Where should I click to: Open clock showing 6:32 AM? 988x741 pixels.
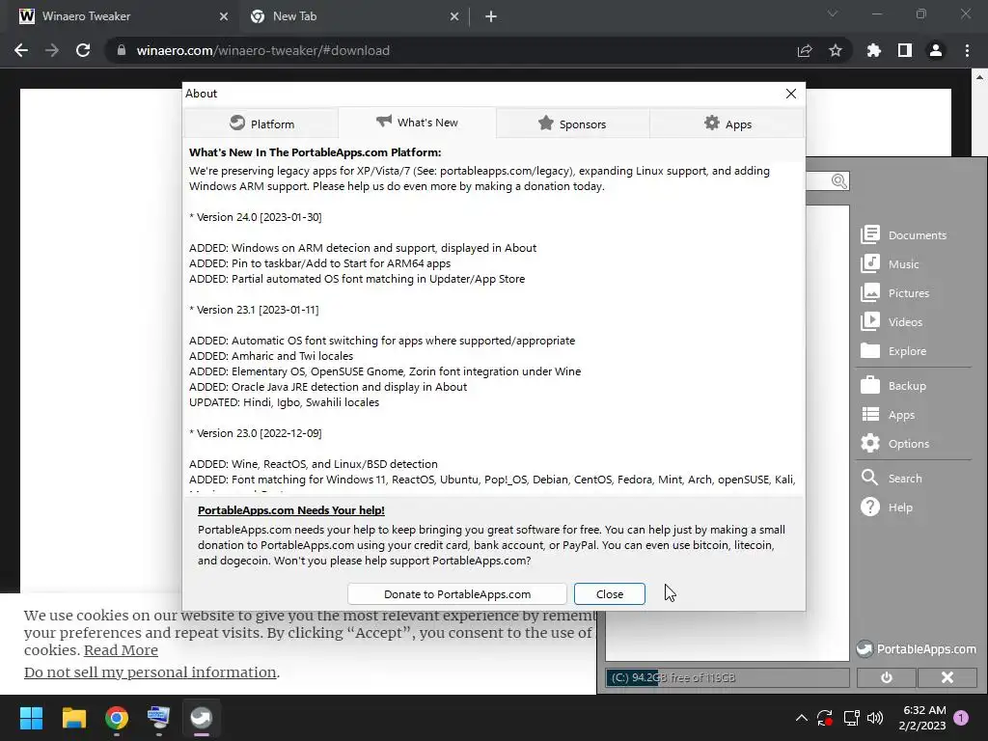click(922, 718)
